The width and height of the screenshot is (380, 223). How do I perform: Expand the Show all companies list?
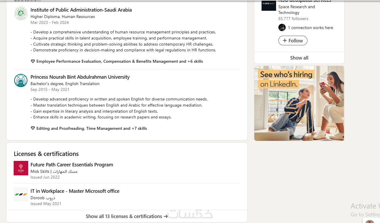(x=299, y=58)
